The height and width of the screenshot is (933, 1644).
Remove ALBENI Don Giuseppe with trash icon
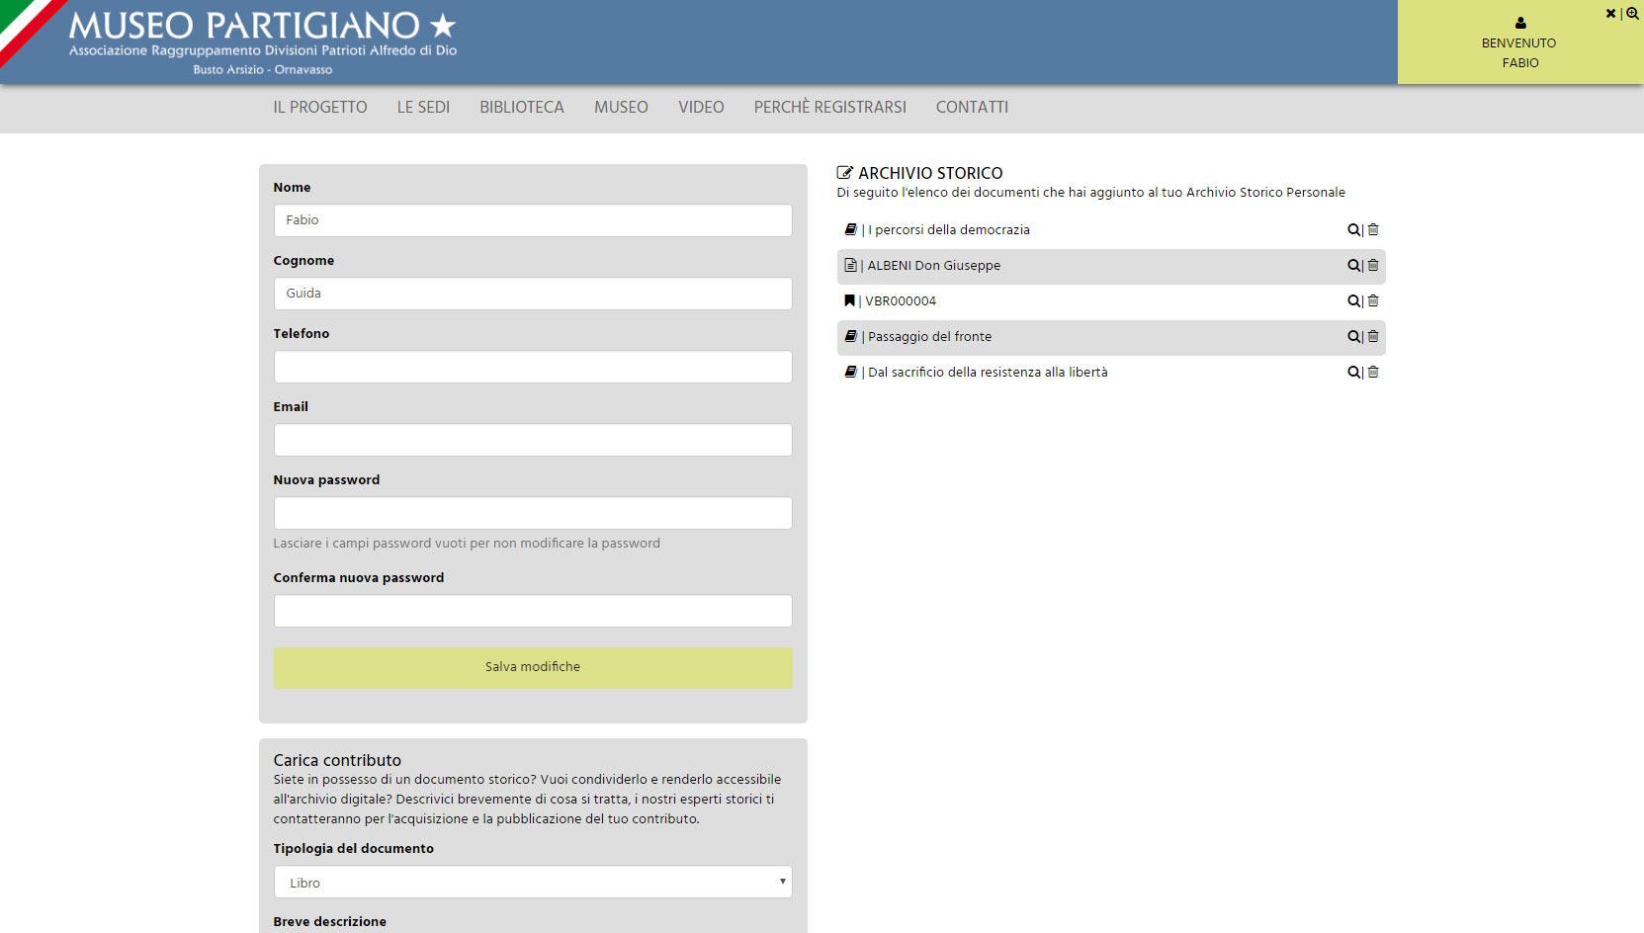point(1373,266)
